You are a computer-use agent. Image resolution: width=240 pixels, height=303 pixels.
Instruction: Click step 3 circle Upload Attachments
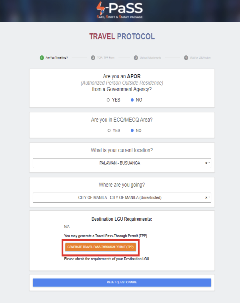click(136, 57)
